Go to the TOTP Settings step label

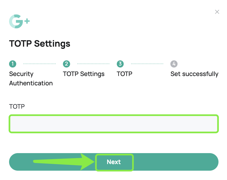pos(84,74)
